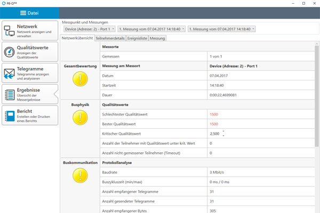This screenshot has width=320, height=213.
Task: Click the Busphysik yellow warning icon
Action: [80, 118]
